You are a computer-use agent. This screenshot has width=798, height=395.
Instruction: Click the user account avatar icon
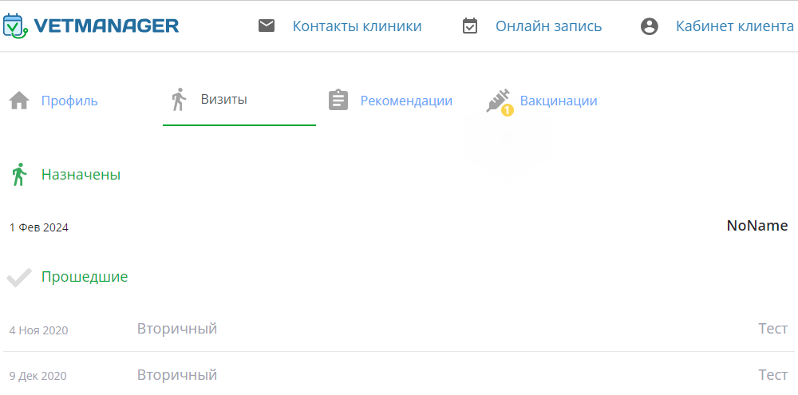650,26
